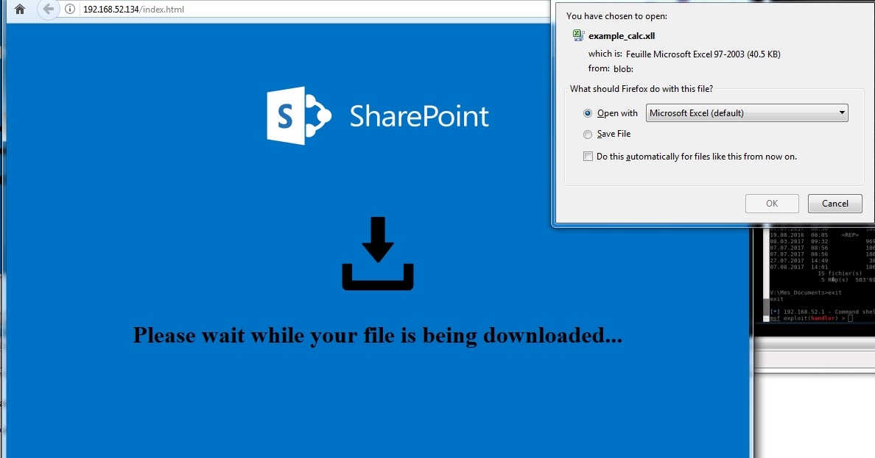Click the SharePoint "S" logo
Screen dimensions: 875x458
[287, 115]
